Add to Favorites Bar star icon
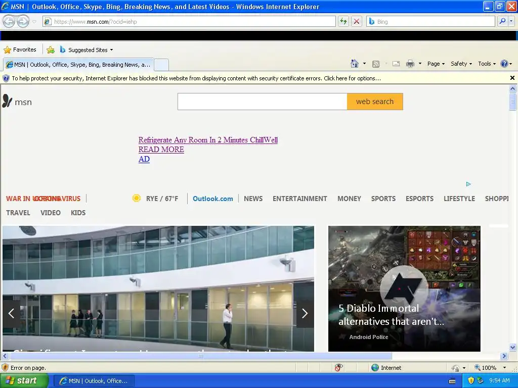This screenshot has width=518, height=388. coord(51,50)
